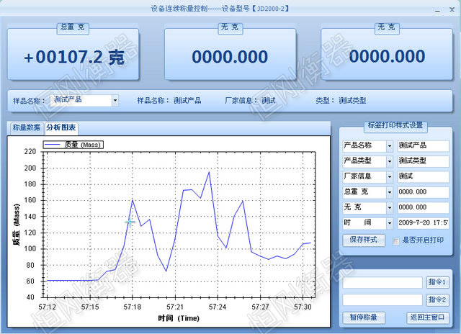Select the 分析图表 tab
This screenshot has height=334, width=461.
pyautogui.click(x=61, y=128)
